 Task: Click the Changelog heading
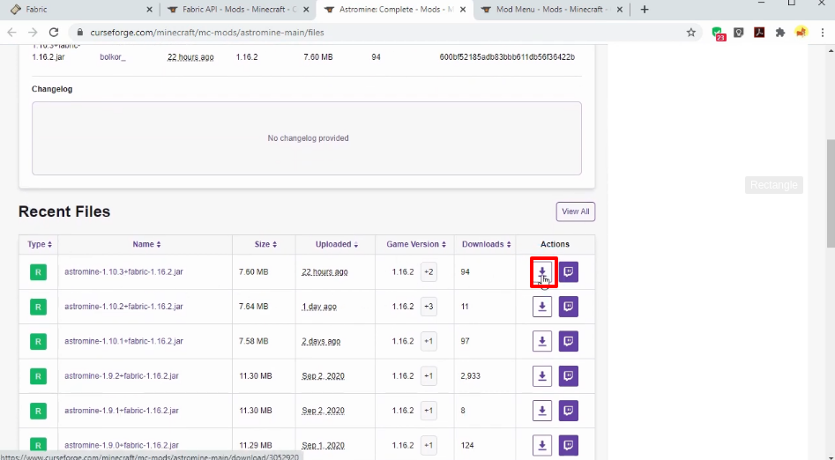(x=52, y=89)
